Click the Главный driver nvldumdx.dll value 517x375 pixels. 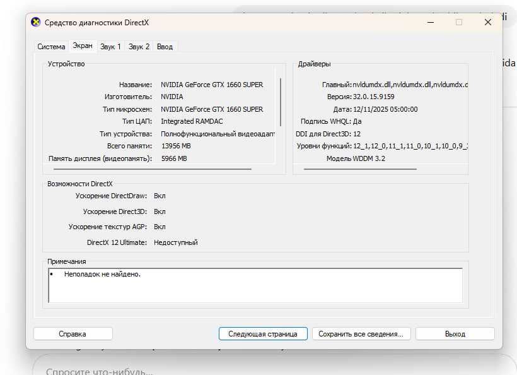pos(410,85)
